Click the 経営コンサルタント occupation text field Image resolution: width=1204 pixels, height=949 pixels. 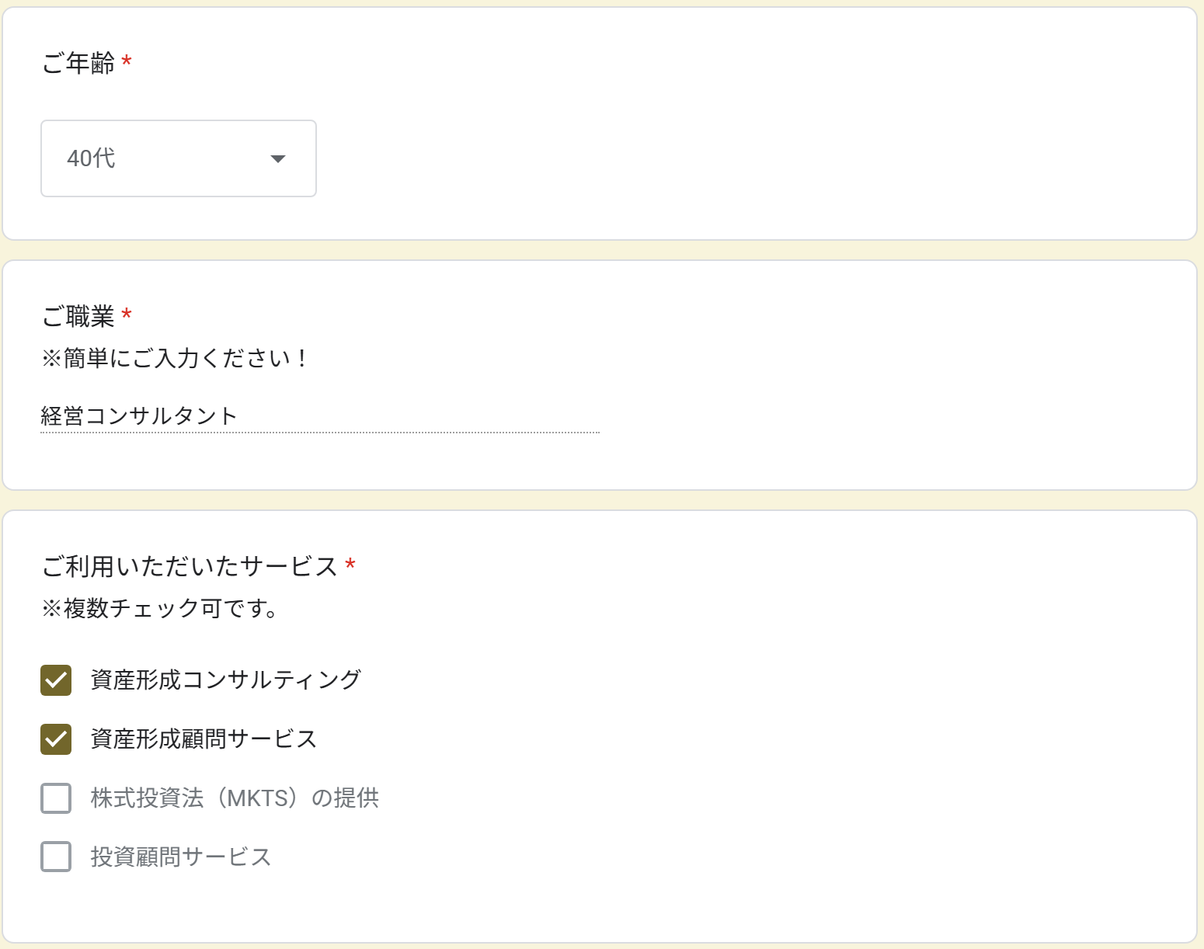tap(319, 416)
